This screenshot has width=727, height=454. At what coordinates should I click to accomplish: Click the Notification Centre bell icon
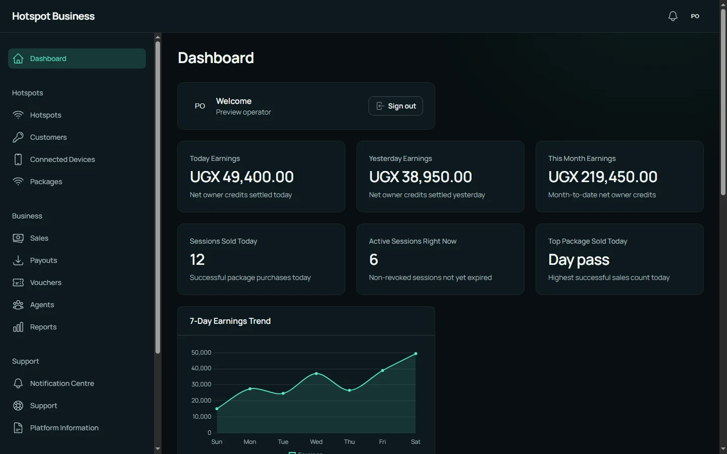[18, 383]
